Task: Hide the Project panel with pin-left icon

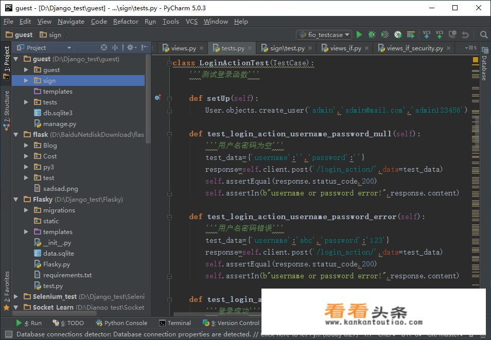Action: point(144,48)
